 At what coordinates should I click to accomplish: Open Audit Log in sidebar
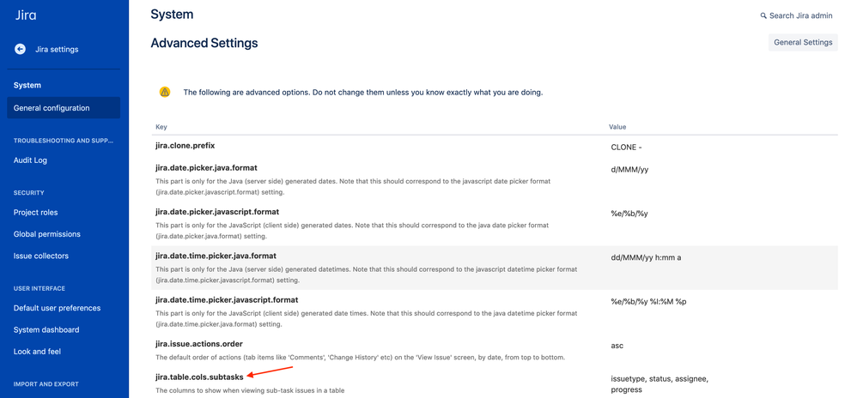30,160
